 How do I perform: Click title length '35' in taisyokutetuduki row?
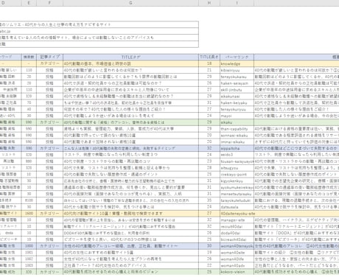point(209,200)
